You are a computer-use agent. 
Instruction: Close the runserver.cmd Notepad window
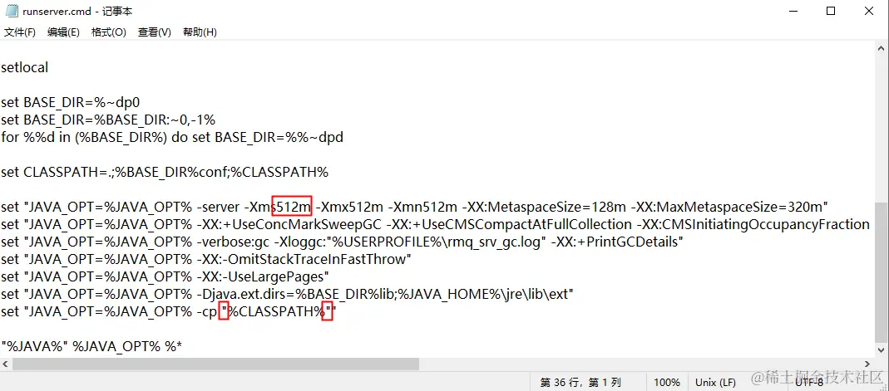point(869,12)
